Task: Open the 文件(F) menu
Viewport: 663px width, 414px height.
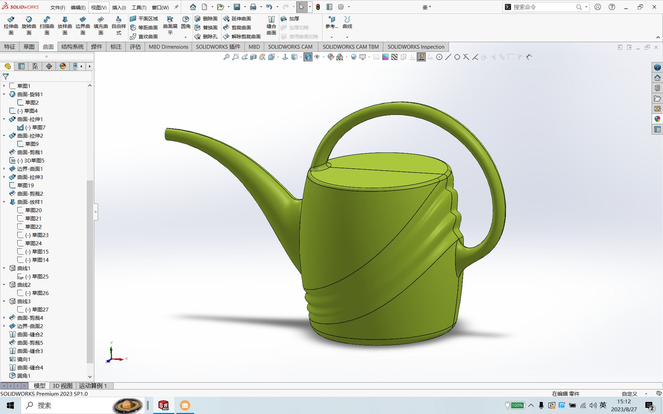Action: 58,8
